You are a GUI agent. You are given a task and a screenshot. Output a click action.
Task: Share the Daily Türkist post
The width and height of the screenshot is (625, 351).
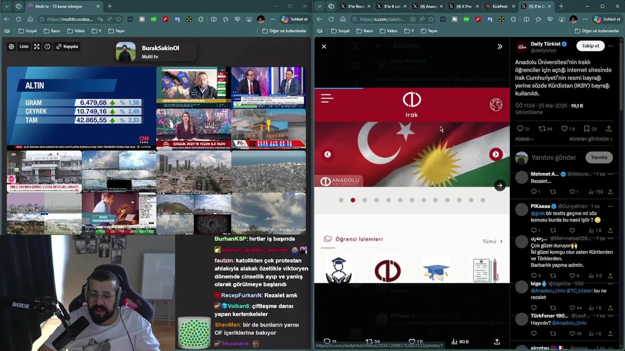click(x=609, y=129)
